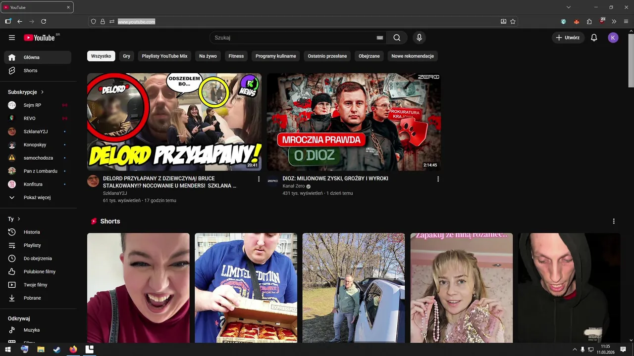This screenshot has height=356, width=634.
Task: Show more tools overflow chevron in toolbar
Action: (614, 22)
